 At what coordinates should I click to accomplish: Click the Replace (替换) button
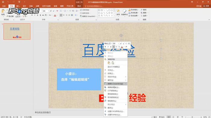pos(144,13)
